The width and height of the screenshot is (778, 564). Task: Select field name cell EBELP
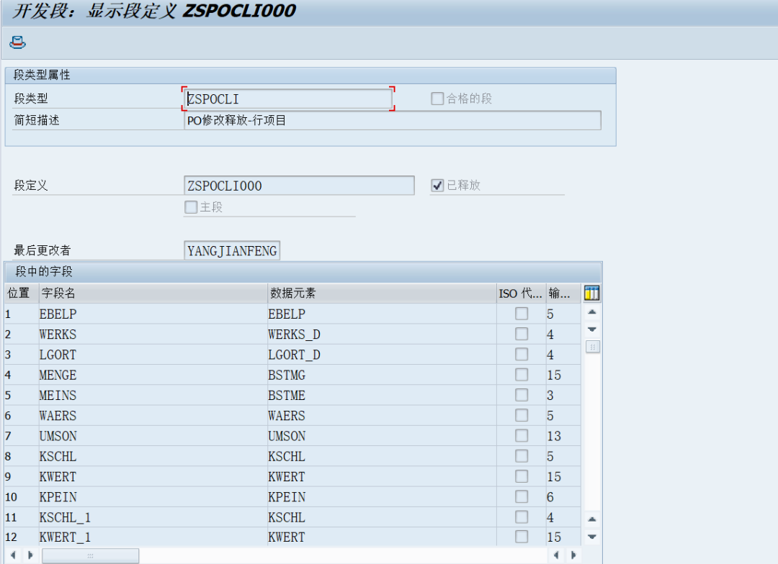click(x=153, y=314)
